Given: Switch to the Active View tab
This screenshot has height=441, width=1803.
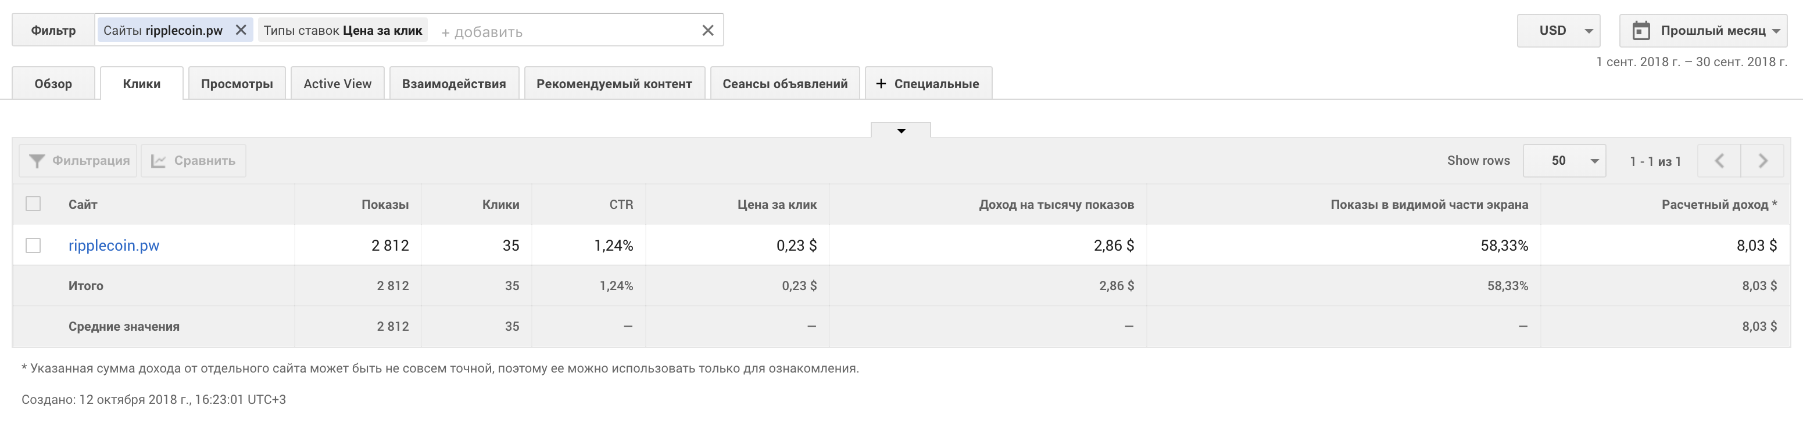Looking at the screenshot, I should tap(337, 84).
